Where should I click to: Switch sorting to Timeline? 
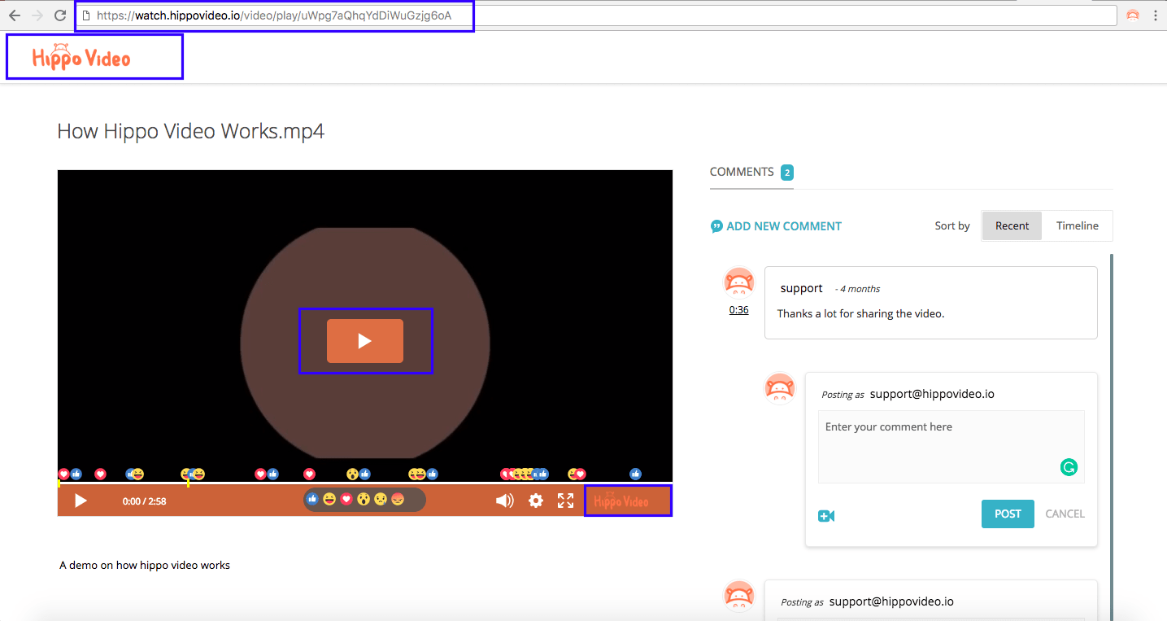pos(1077,225)
